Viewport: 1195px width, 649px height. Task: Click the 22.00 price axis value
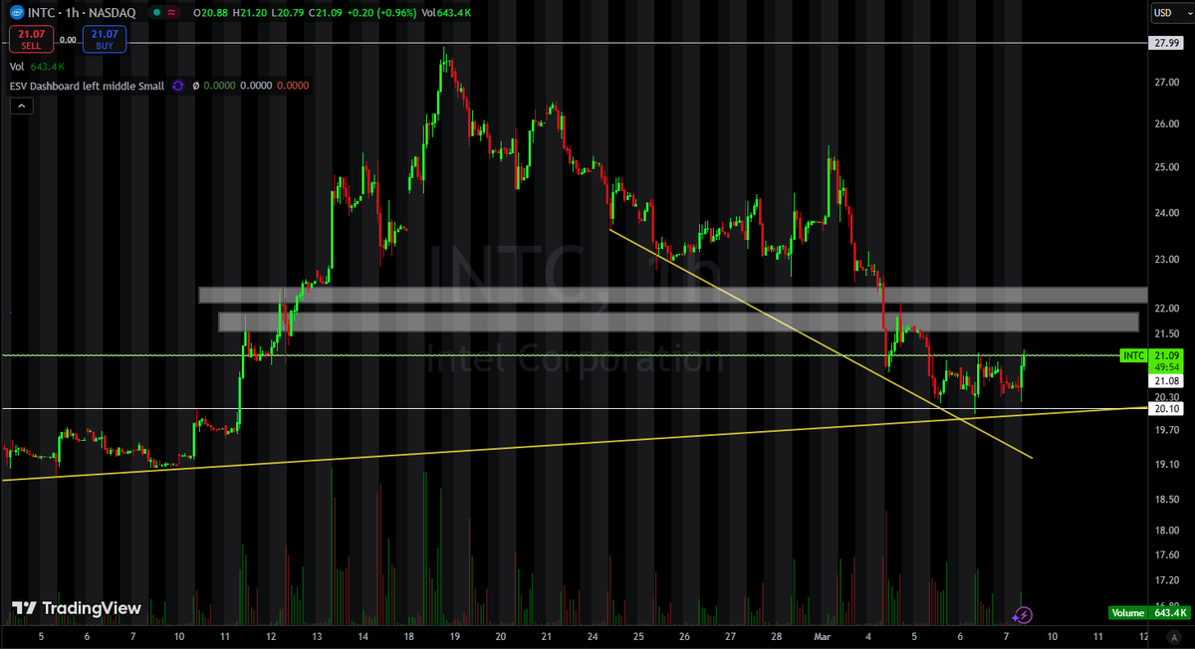coord(1167,310)
